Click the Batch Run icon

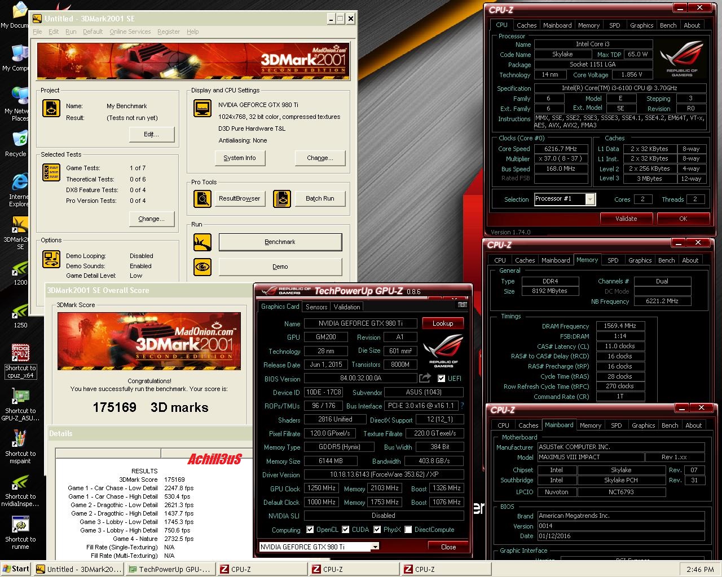(282, 198)
